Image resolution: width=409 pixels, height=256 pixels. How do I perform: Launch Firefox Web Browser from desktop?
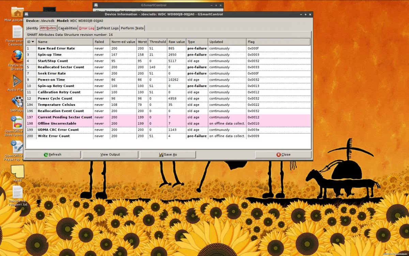17,56
